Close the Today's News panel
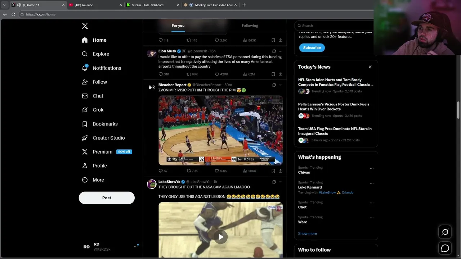Viewport: 461px width, 259px height. (370, 67)
